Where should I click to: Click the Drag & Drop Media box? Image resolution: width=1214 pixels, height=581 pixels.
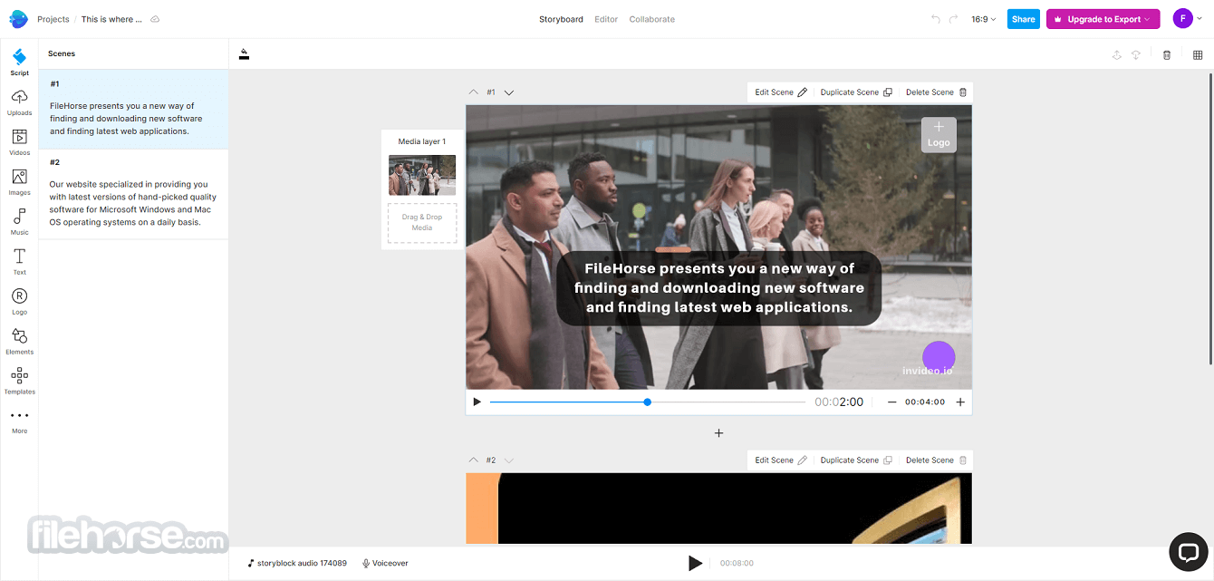[422, 223]
